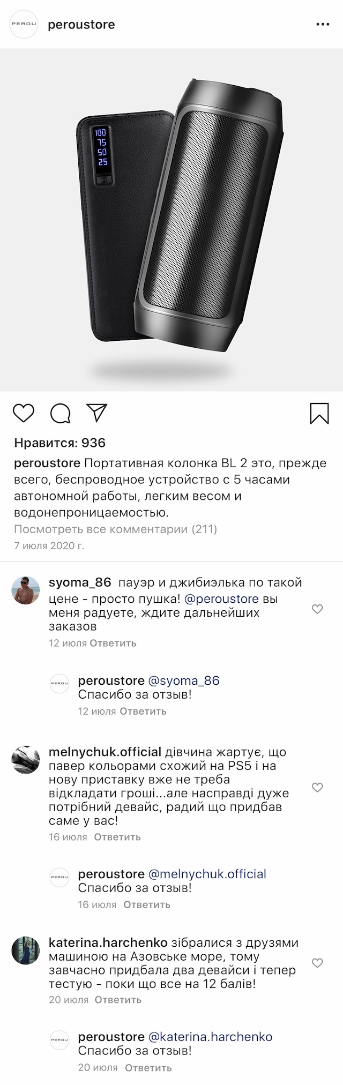Reply to melnychuk.official's comment
The image size is (343, 1085).
(x=117, y=837)
